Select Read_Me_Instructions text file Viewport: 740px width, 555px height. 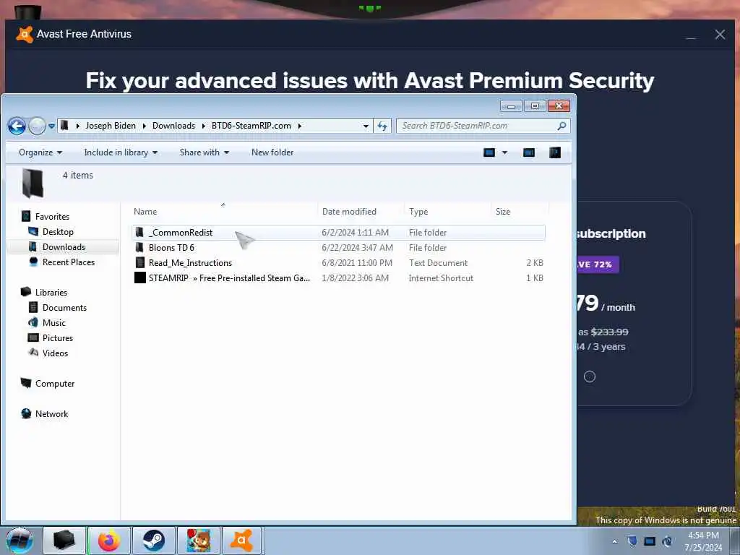coord(338,263)
